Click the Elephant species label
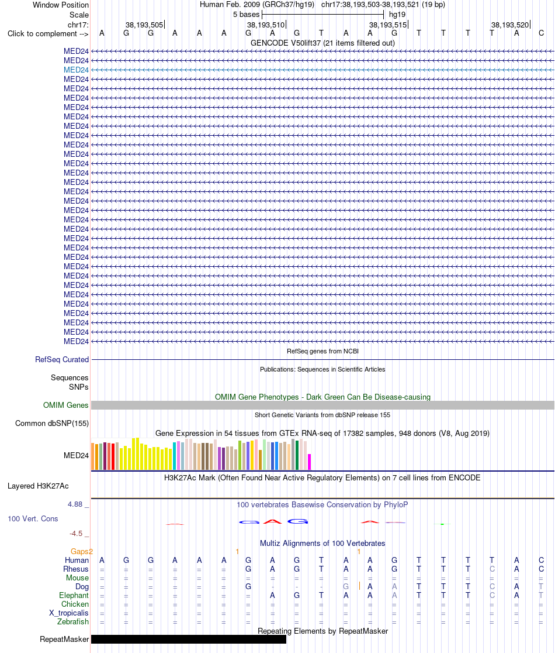Screen dimensions: 555x653 point(74,596)
